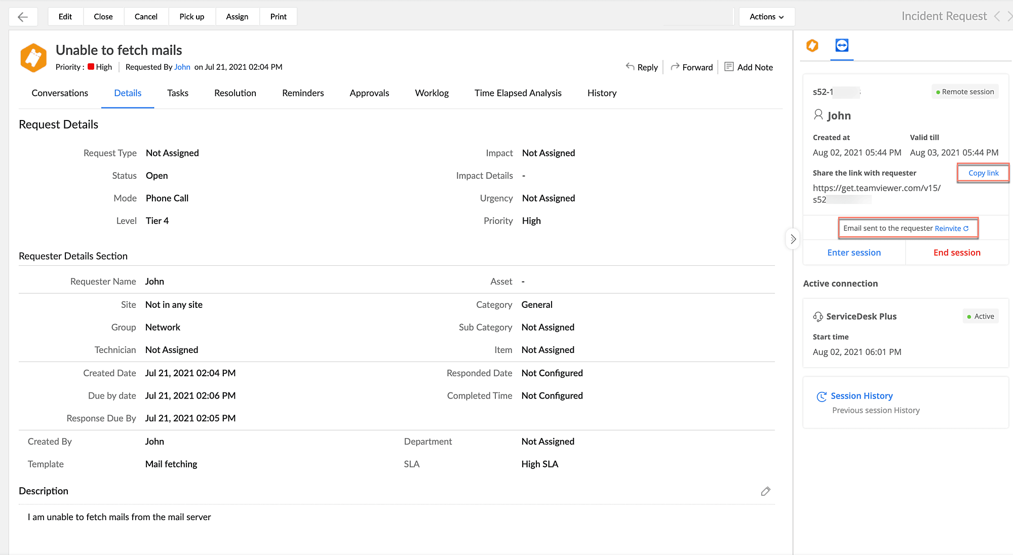The image size is (1013, 555).
Task: Click End session
Action: [957, 253]
